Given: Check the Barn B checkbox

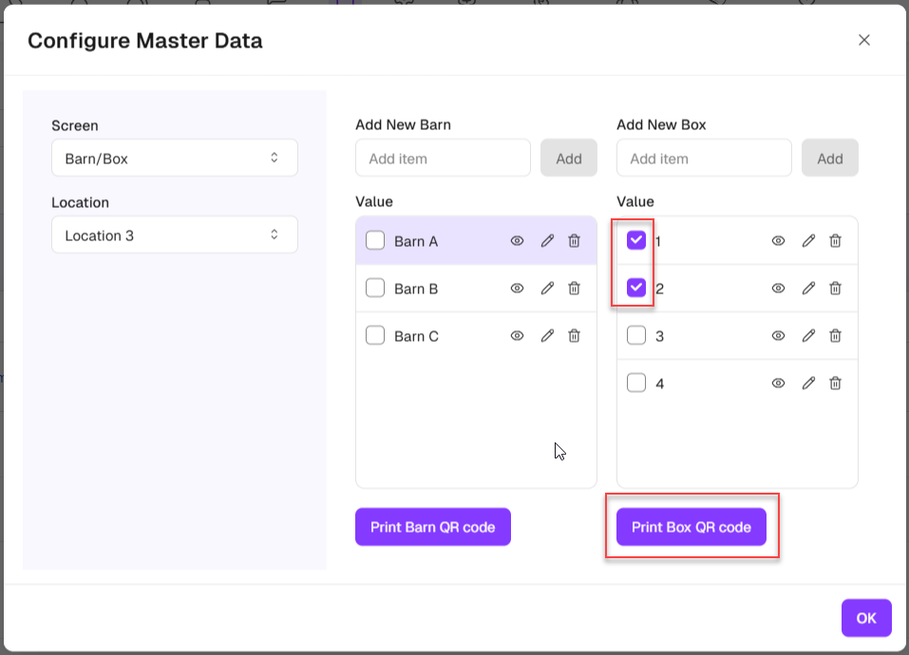Looking at the screenshot, I should [x=375, y=289].
